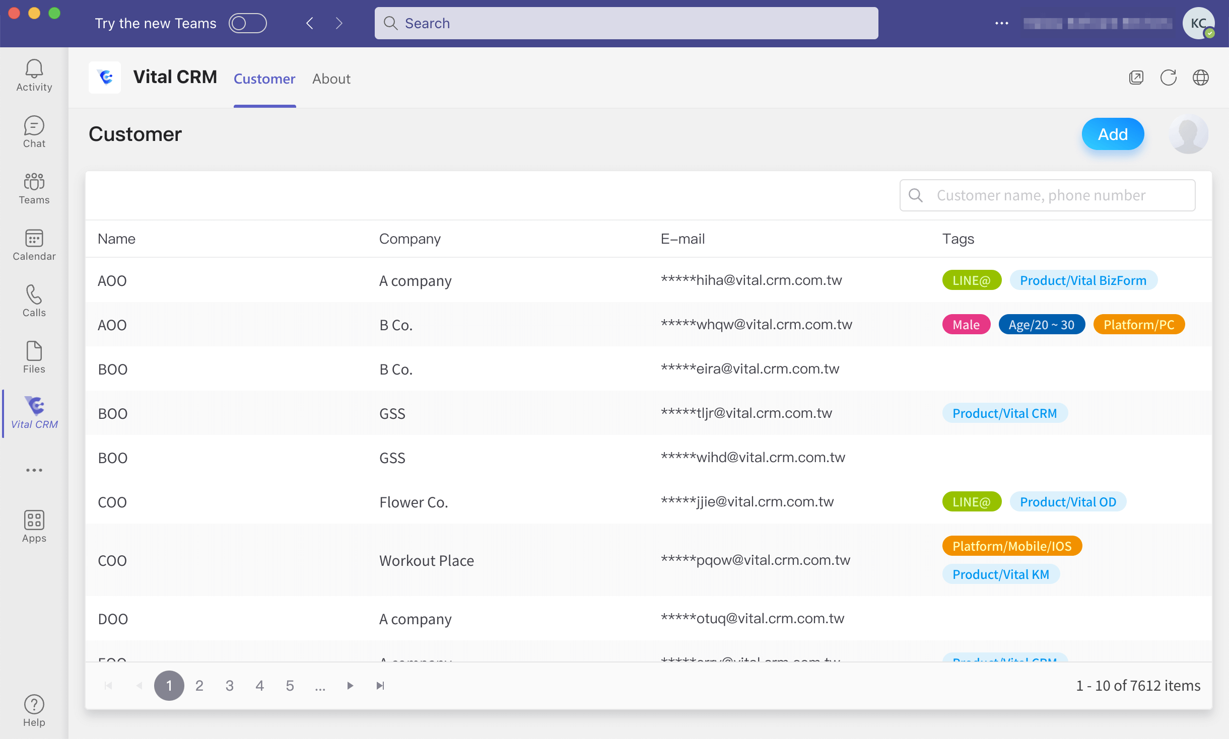Open the gray user avatar beside Add

(x=1189, y=134)
